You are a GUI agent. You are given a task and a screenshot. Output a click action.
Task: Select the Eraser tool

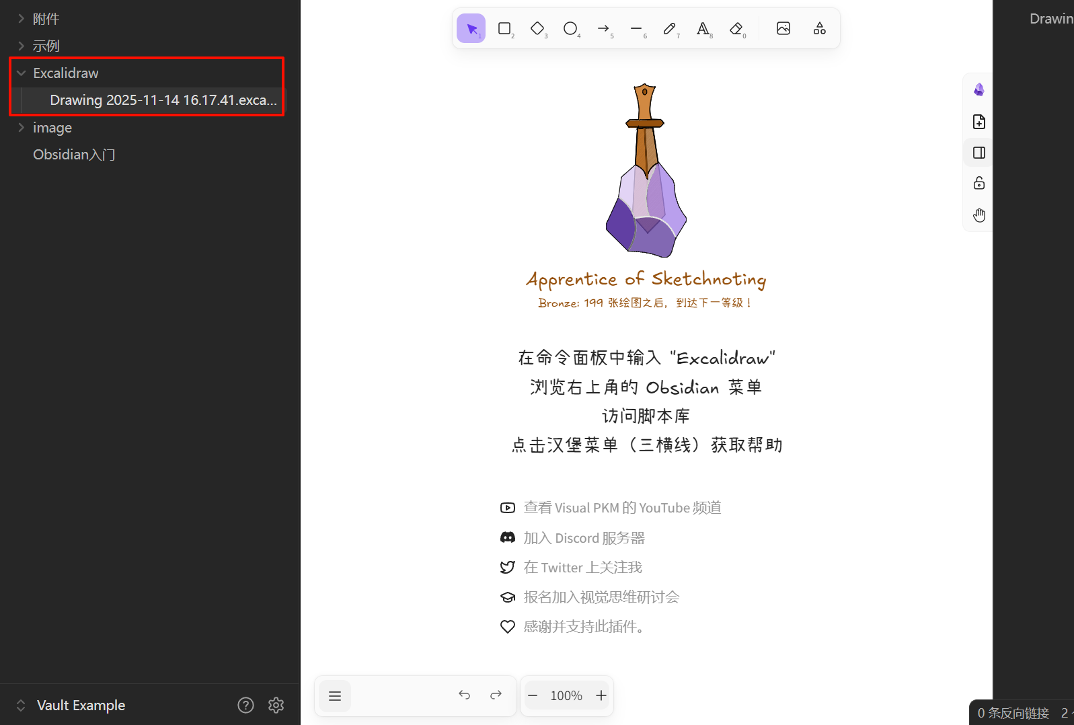(736, 28)
